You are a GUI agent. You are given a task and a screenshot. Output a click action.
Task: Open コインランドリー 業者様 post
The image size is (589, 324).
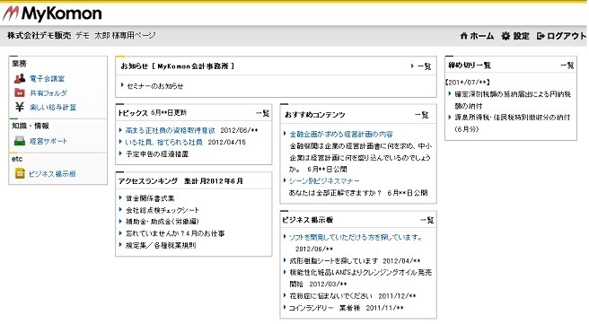[324, 308]
